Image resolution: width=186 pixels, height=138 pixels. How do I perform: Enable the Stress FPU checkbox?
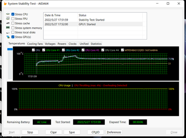pos(13,19)
